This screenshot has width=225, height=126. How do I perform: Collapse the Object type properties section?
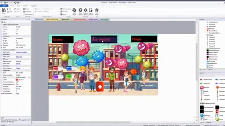[2, 25]
